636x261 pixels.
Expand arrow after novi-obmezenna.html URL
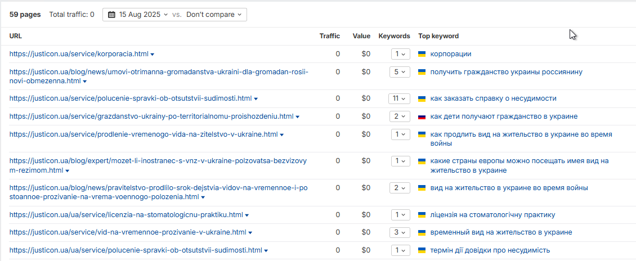[85, 82]
